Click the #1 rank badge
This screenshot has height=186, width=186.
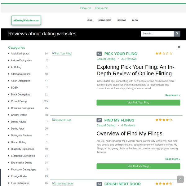99,54
